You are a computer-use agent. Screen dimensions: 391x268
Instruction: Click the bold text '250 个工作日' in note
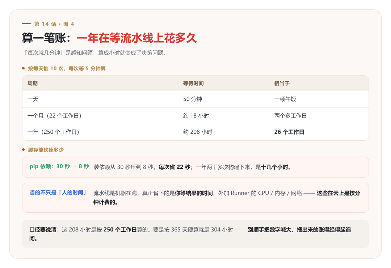pyautogui.click(x=120, y=230)
